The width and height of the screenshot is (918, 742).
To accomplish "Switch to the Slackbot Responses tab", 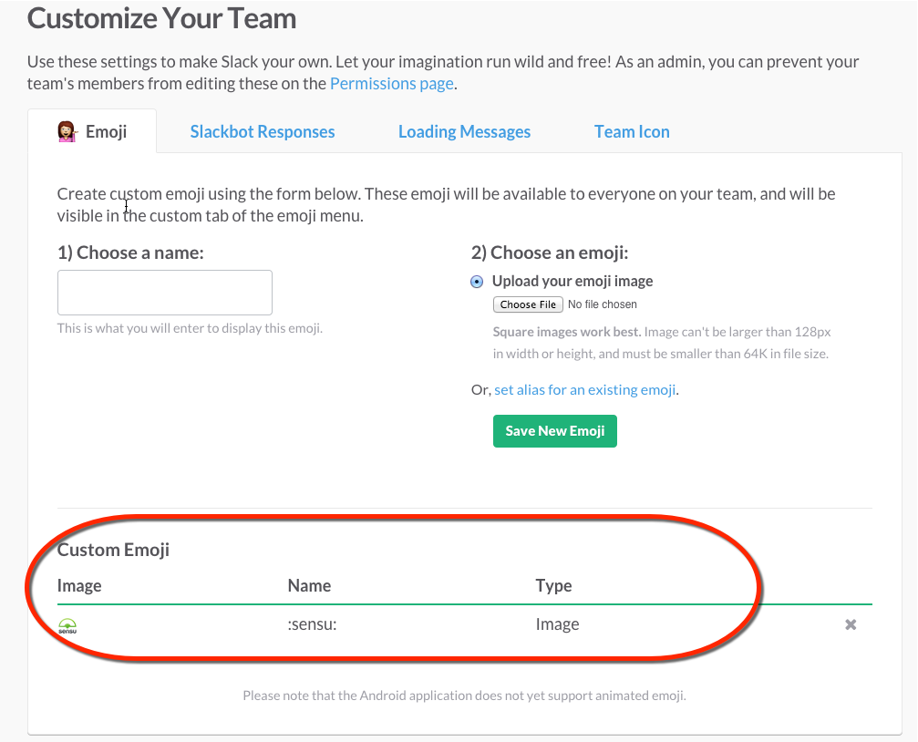I will tap(263, 131).
